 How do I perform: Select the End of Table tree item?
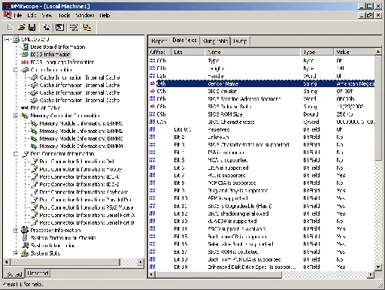[x=45, y=108]
